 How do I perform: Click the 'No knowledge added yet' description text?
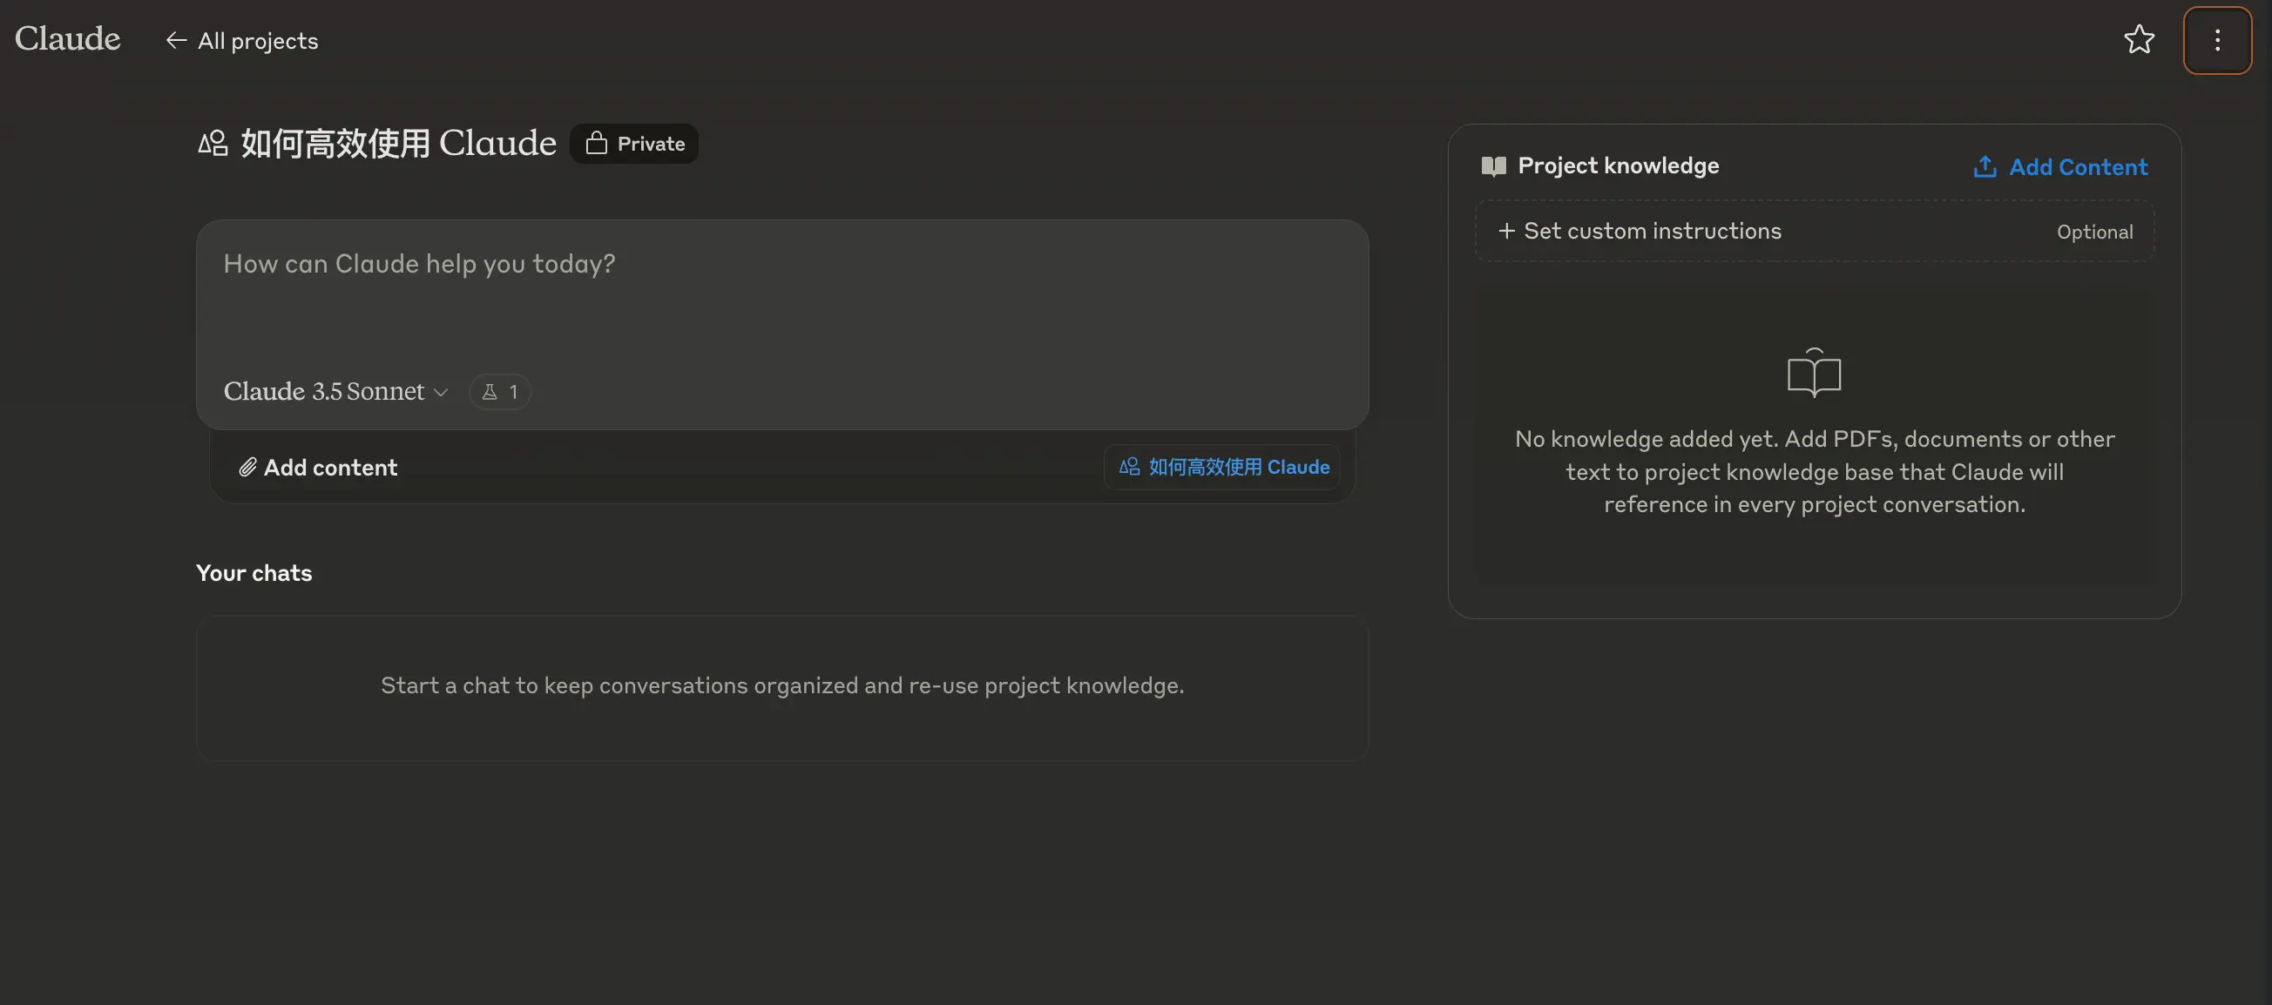pyautogui.click(x=1815, y=472)
